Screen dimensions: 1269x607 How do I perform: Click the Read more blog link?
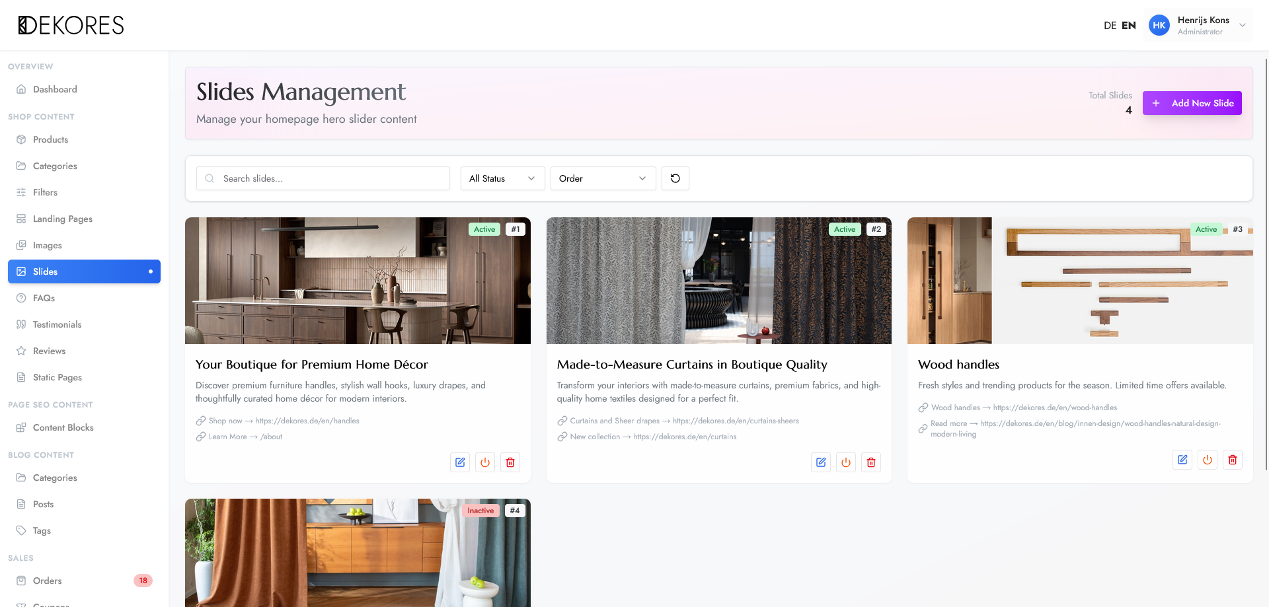tap(1075, 429)
